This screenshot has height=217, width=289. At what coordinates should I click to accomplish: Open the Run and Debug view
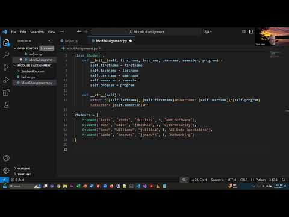click(6, 80)
